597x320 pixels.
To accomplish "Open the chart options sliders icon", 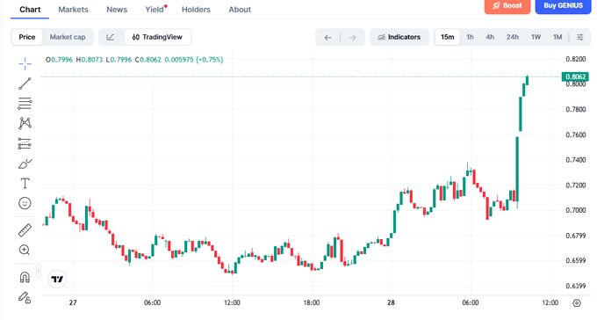I will tap(579, 37).
